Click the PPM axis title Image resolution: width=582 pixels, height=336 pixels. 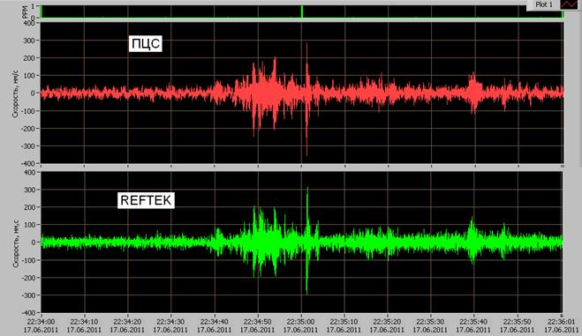pos(26,11)
